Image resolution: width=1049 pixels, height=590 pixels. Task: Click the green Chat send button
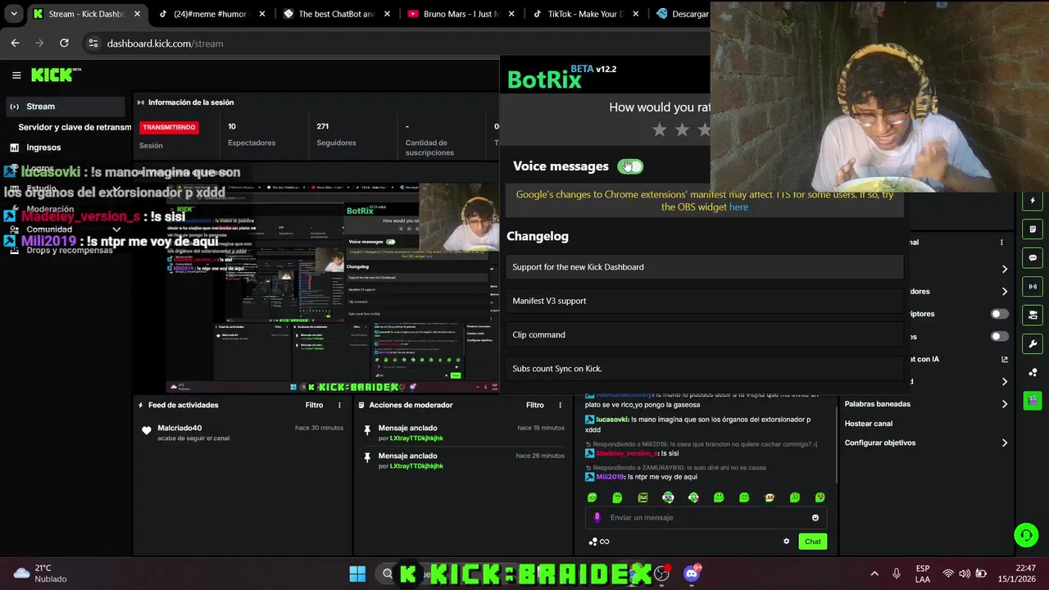click(812, 542)
